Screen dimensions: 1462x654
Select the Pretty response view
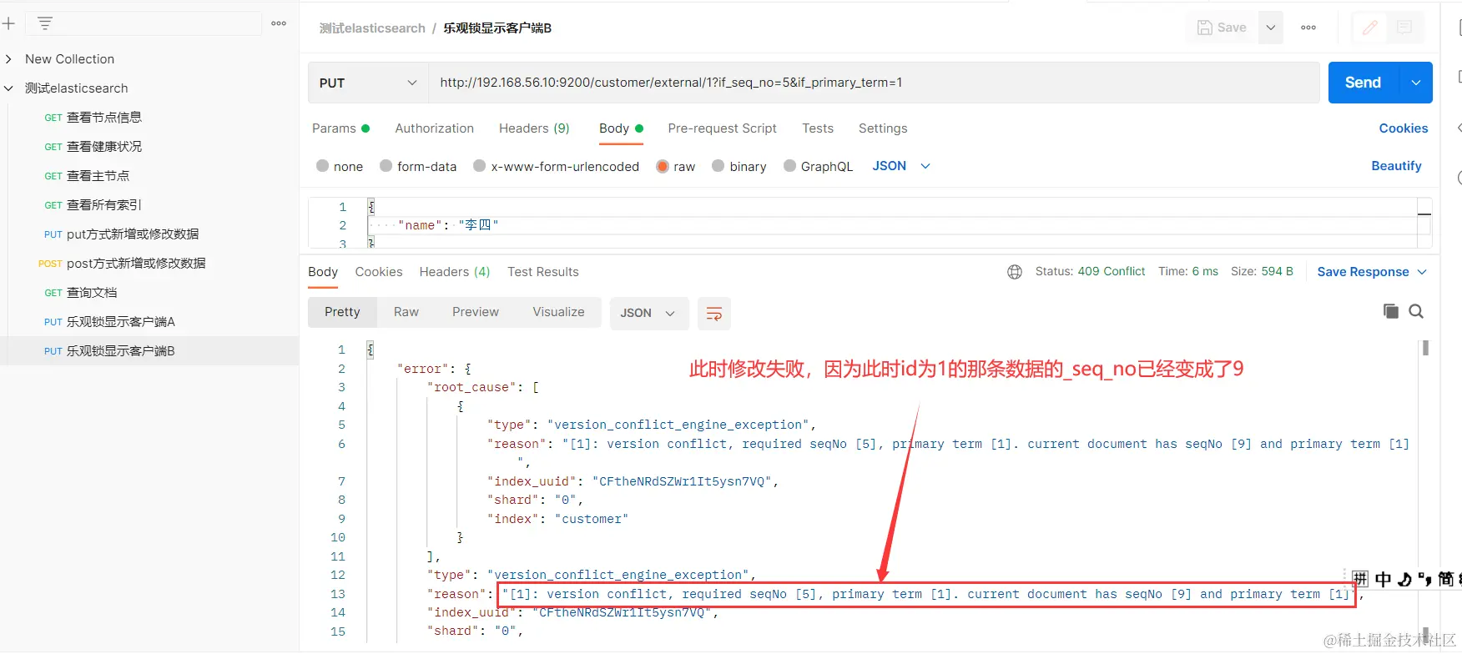click(342, 312)
